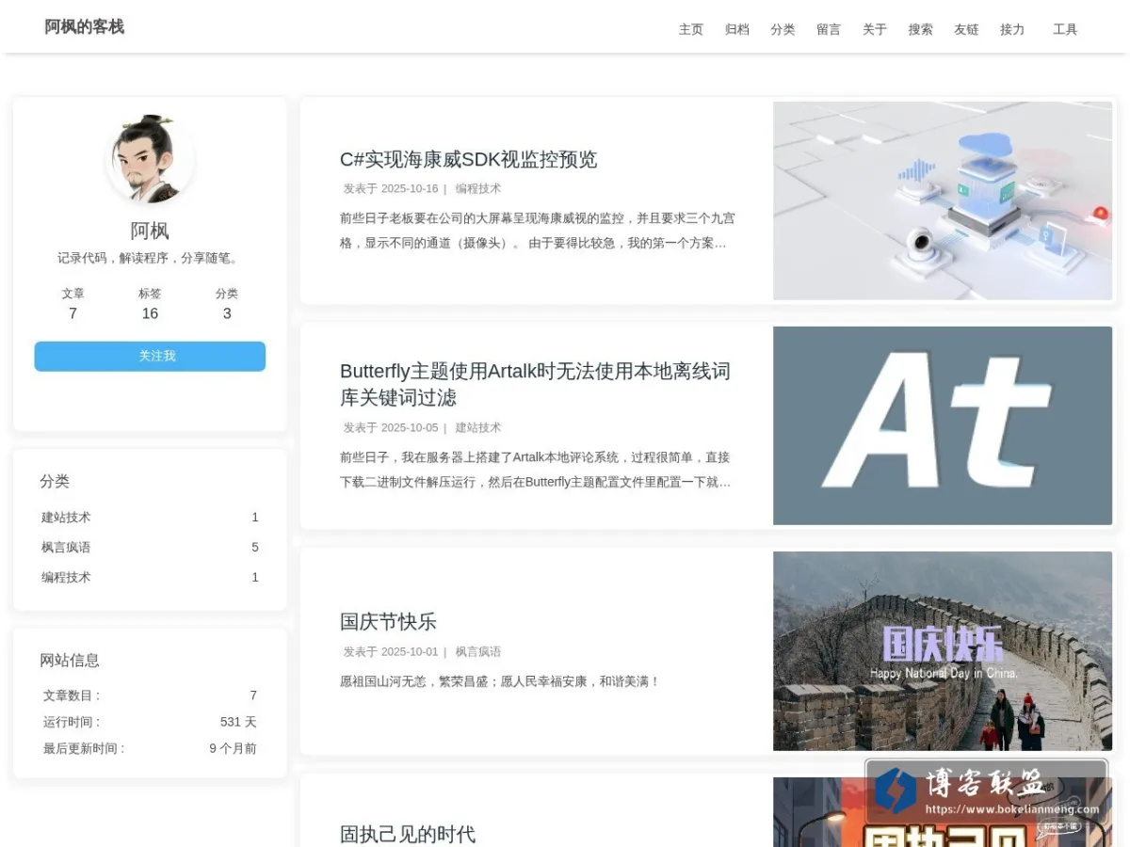Open post 固执己见的时代
The height and width of the screenshot is (847, 1130).
(408, 834)
